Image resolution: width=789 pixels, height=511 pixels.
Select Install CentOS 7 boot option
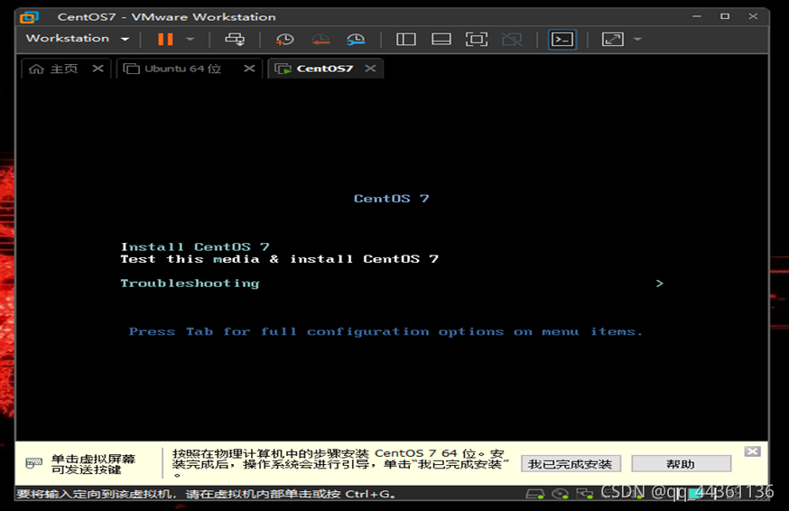(x=195, y=246)
